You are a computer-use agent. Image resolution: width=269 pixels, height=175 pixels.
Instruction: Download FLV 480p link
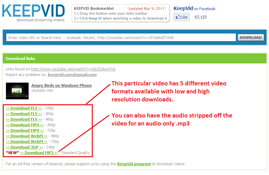pos(24,119)
